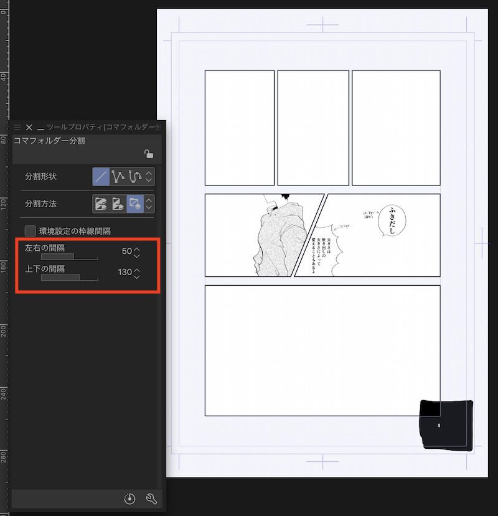
Task: Choose second division method icon
Action: click(118, 204)
